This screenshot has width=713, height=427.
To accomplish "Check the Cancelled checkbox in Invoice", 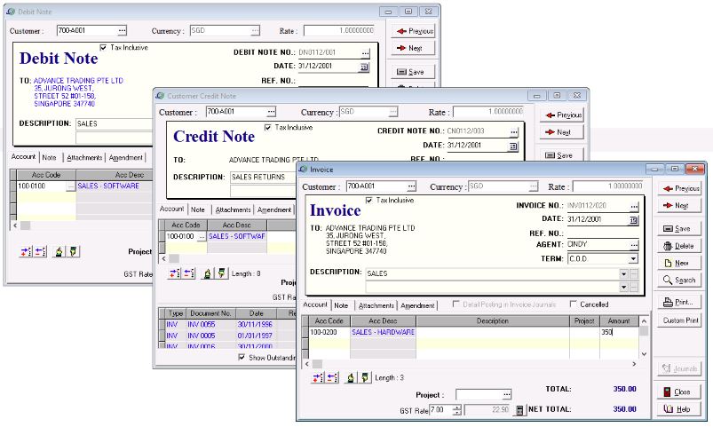I will pos(573,304).
